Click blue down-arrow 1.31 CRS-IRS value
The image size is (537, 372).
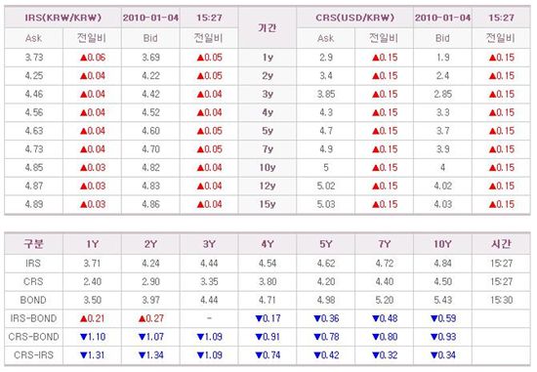(92, 355)
